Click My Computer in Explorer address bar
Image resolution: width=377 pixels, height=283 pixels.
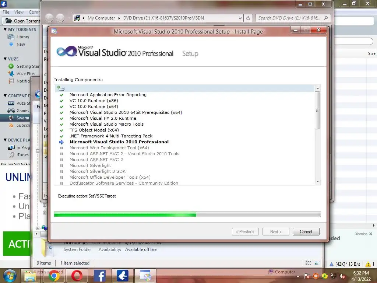101,18
